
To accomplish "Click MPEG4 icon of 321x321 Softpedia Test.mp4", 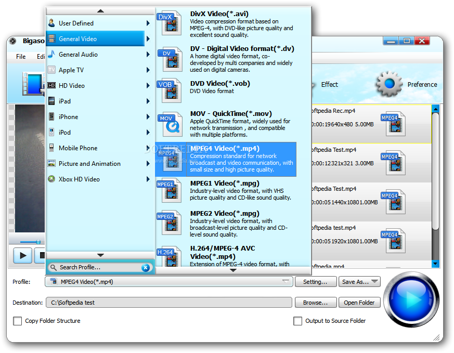I will (394, 163).
